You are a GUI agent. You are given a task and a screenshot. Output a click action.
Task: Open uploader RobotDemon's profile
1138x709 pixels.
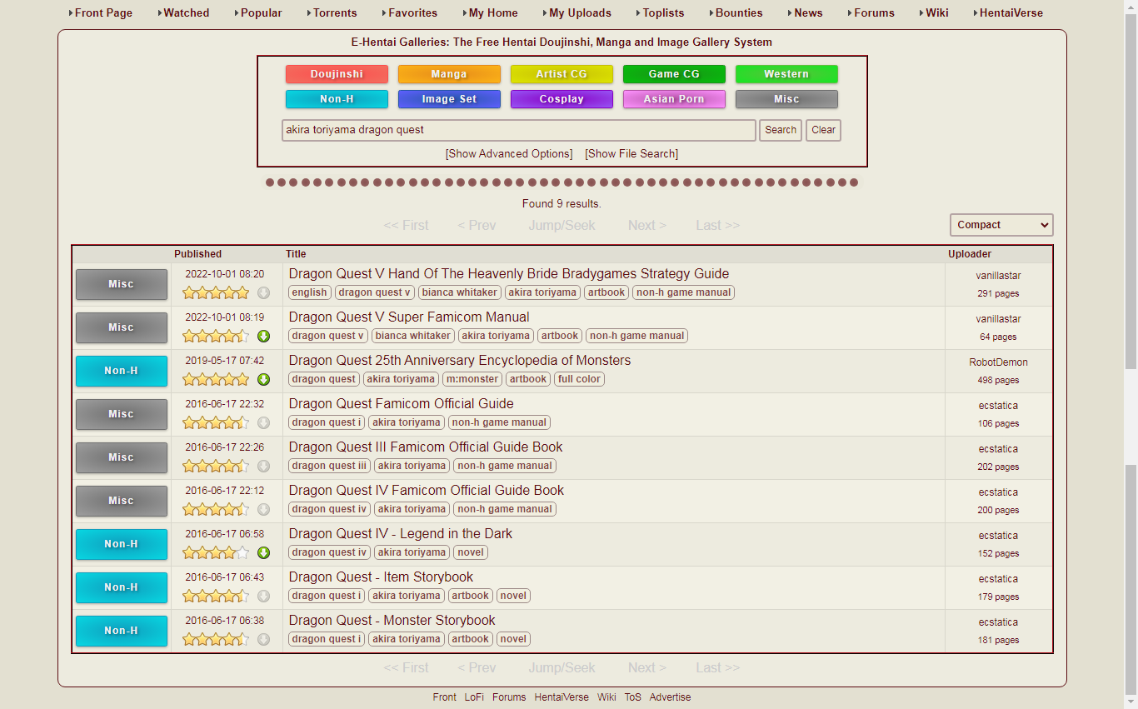(x=998, y=362)
